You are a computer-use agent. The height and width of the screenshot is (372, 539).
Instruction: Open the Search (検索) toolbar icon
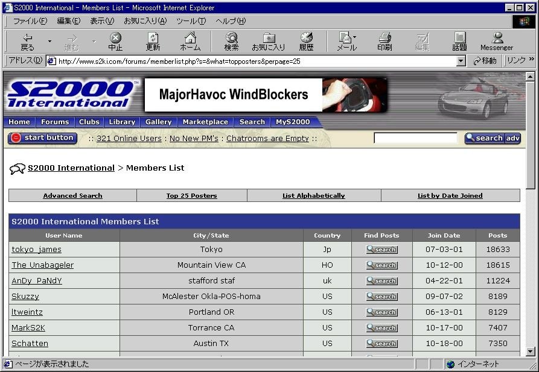(x=231, y=42)
